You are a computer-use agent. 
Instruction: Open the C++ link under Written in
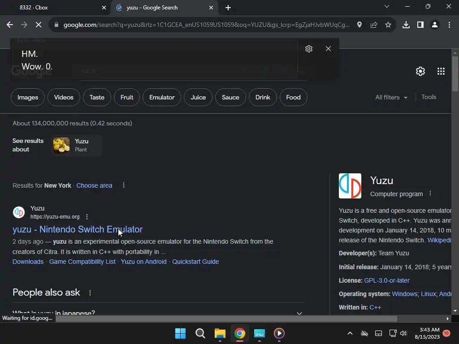[x=375, y=307]
